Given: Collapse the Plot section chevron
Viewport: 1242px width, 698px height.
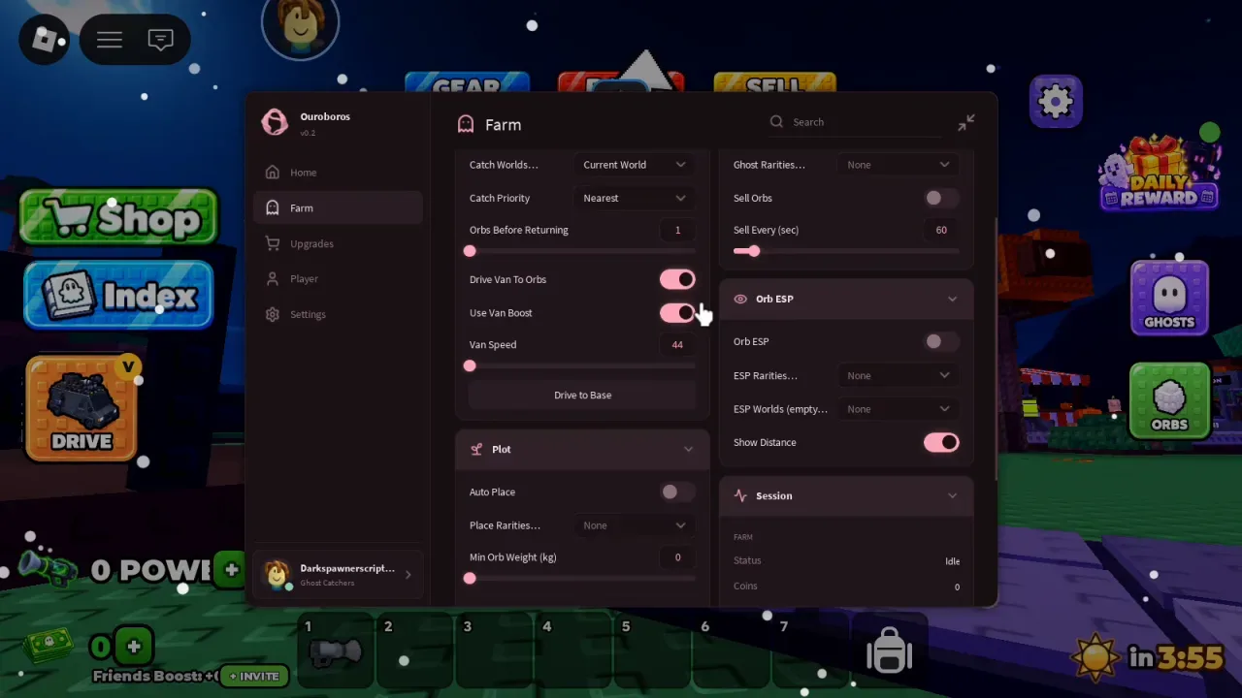Looking at the screenshot, I should pos(688,449).
